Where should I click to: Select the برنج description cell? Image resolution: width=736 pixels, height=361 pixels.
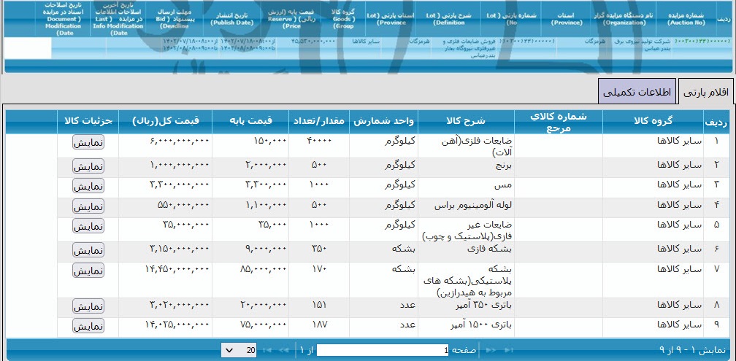466,166
